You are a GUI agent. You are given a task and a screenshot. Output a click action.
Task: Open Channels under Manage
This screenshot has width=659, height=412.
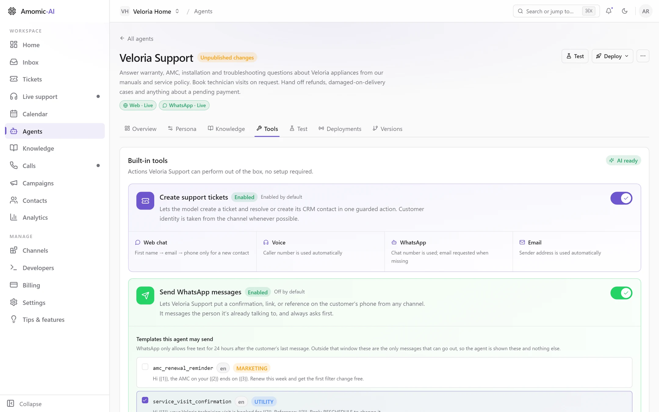pos(55,251)
